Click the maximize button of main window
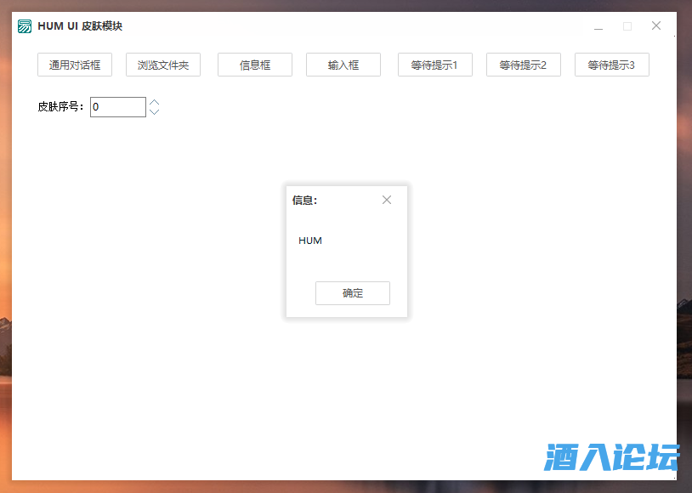This screenshot has height=493, width=692. pyautogui.click(x=627, y=26)
